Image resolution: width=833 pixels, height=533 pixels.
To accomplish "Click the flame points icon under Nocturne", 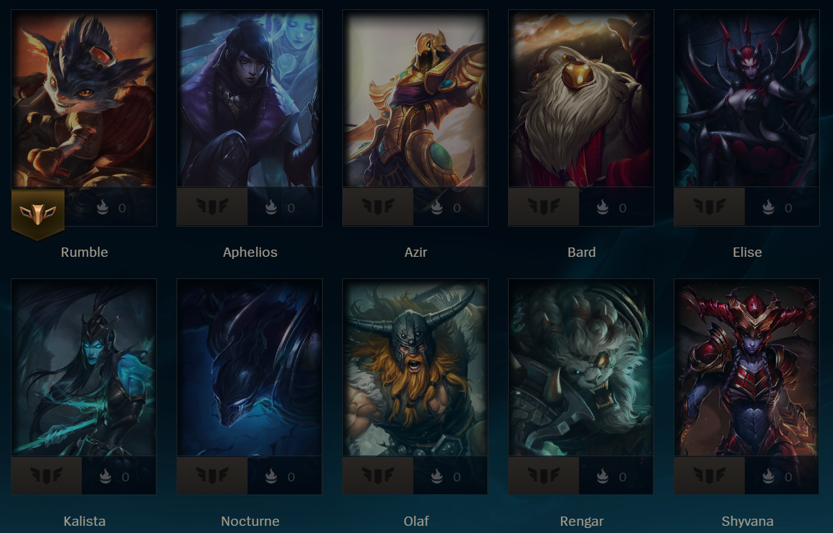I will [x=271, y=476].
